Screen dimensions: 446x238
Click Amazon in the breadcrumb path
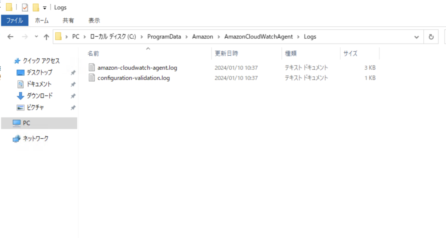point(203,37)
